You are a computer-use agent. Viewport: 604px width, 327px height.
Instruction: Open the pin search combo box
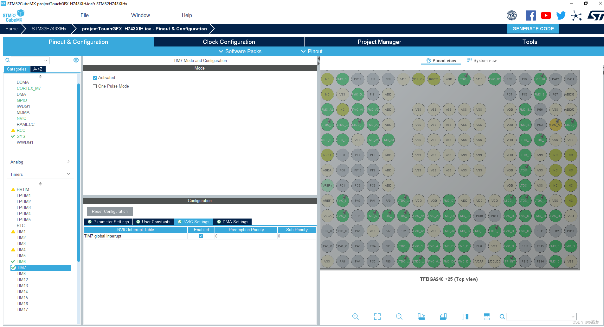pos(541,317)
